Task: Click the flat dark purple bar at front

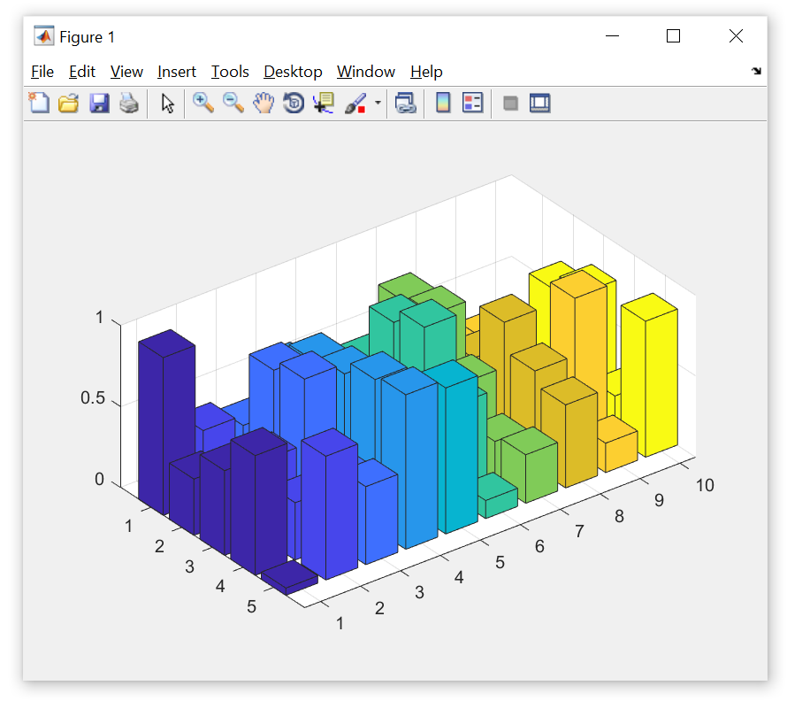Action: coord(290,578)
